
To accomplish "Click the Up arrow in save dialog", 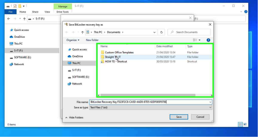I will pos(82,32).
